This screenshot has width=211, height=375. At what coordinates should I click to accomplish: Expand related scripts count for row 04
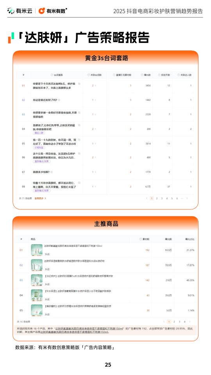94,129
